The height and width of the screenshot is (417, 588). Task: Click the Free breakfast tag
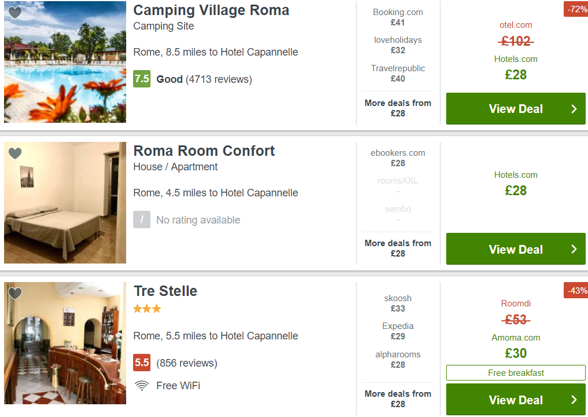(x=516, y=373)
